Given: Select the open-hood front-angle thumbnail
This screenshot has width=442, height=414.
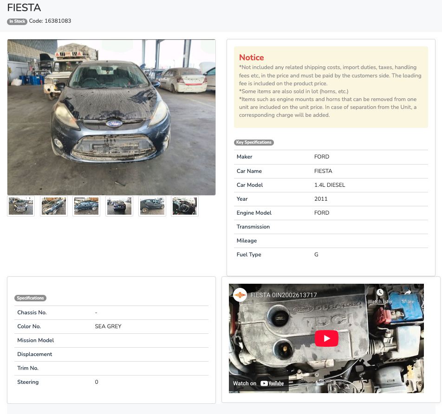Looking at the screenshot, I should [54, 206].
